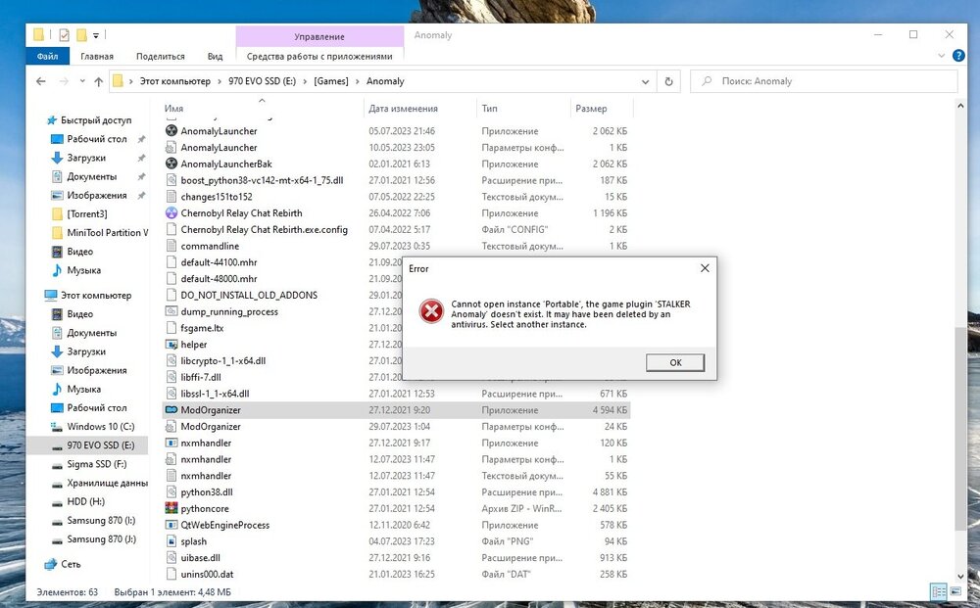Open quick access toolbar customize dropdown
Viewport: 980px width, 608px height.
[96, 35]
